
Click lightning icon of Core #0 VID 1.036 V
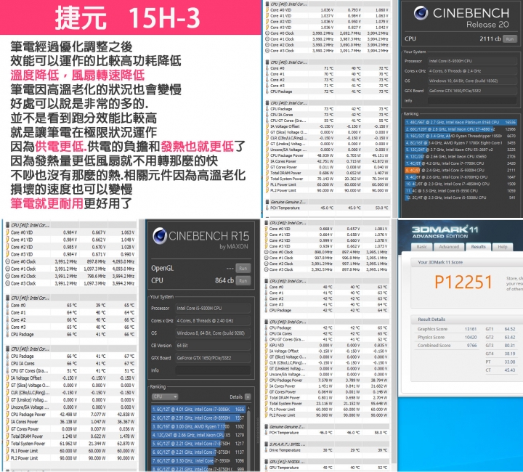click(267, 10)
